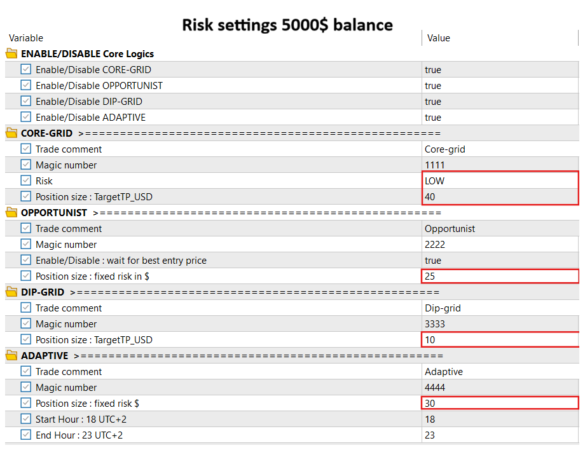Click the CORE-GRID section folder icon

tap(11, 133)
